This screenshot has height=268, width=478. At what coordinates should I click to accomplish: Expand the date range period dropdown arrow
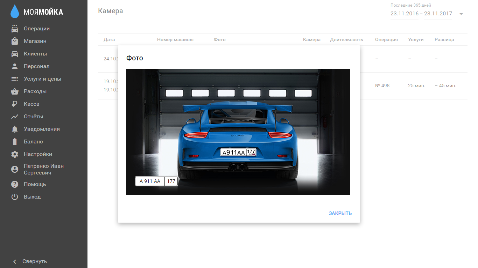[461, 14]
